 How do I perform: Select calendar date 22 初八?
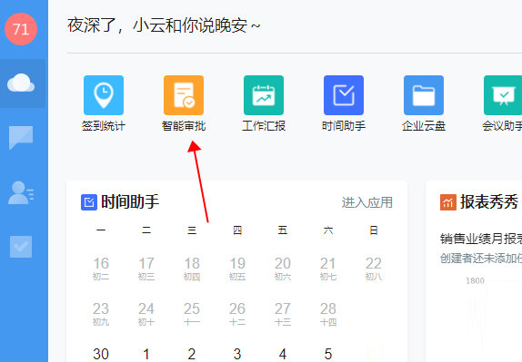click(374, 269)
